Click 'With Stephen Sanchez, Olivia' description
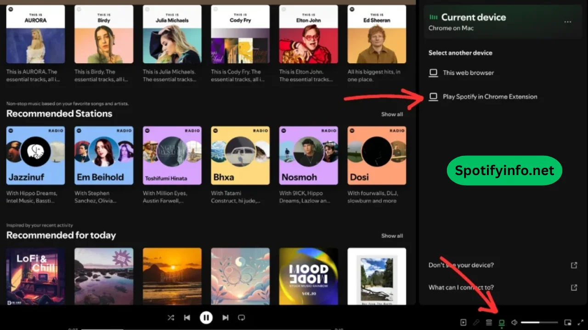Screen dimensions: 588x330 pyautogui.click(x=95, y=197)
